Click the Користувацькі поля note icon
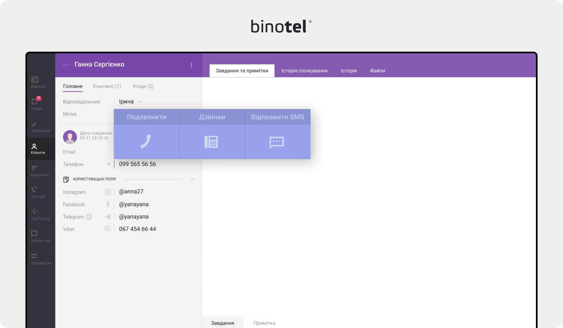The image size is (563, 328). tap(66, 179)
